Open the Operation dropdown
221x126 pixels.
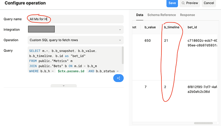pyautogui.click(x=76, y=40)
